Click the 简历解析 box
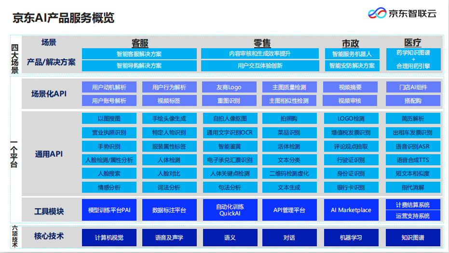Screen dimensions: 449x253 pos(413,118)
